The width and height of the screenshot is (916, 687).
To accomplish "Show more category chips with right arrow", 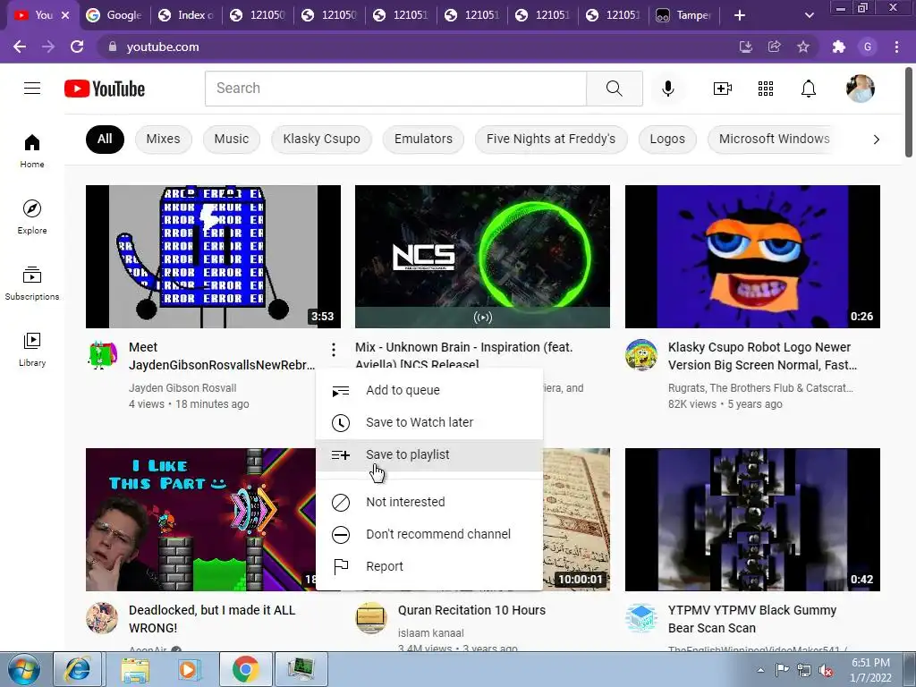I will (876, 139).
